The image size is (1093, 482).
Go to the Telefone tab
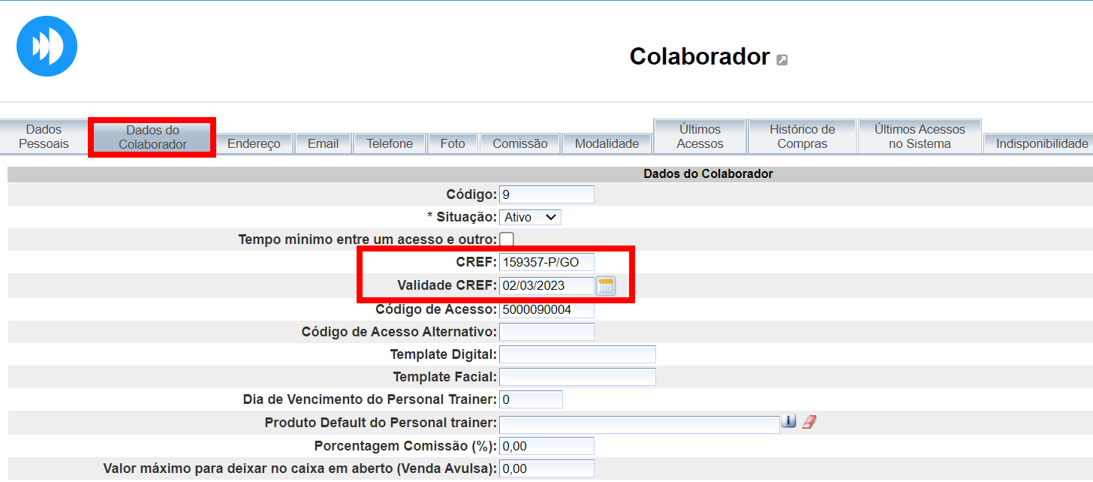(x=390, y=143)
